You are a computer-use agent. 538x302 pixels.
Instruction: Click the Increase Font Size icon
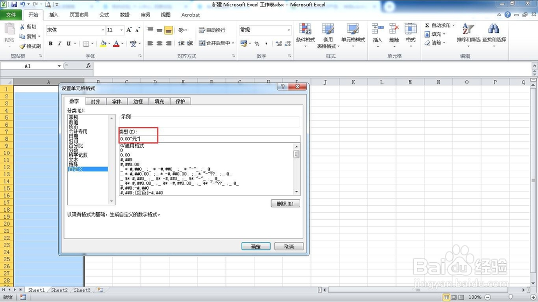pyautogui.click(x=129, y=30)
